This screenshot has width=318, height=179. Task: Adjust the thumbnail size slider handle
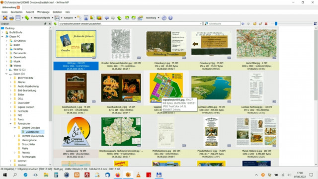tap(276, 24)
